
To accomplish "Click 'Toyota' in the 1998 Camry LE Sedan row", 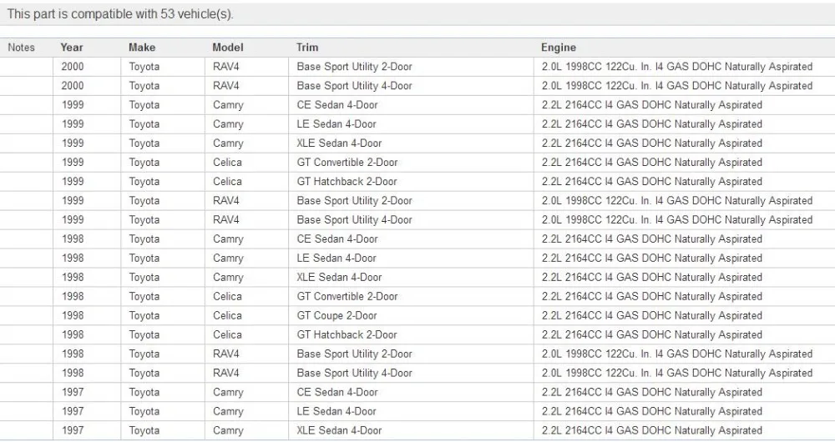I will (x=144, y=258).
